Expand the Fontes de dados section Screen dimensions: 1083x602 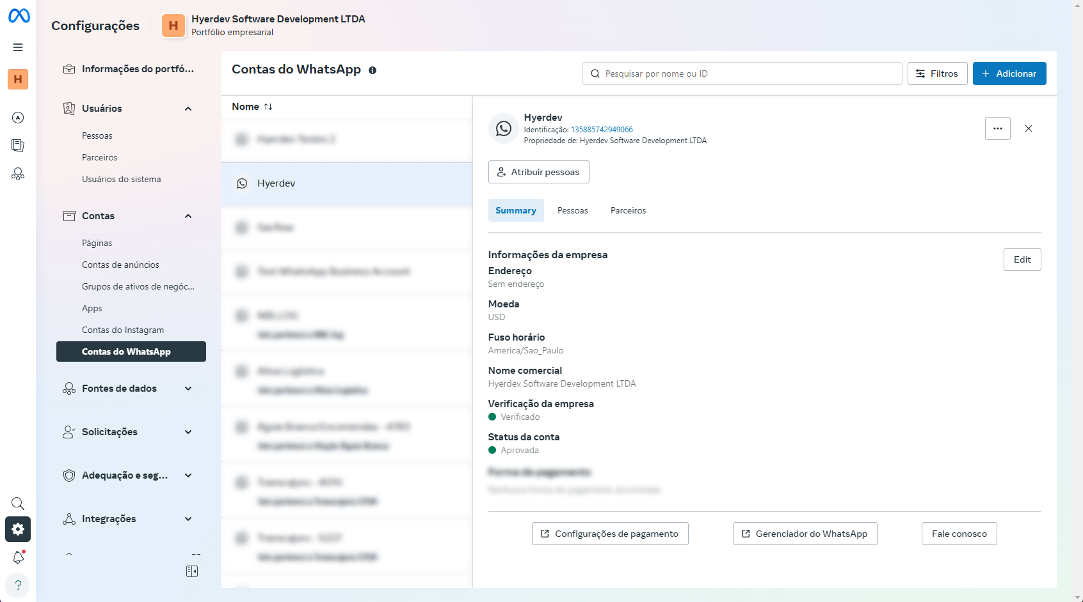188,389
